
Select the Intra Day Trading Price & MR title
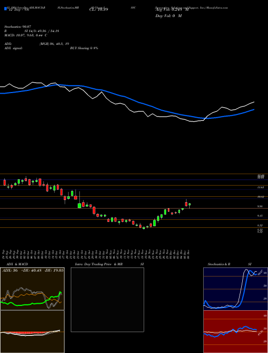click(99, 264)
